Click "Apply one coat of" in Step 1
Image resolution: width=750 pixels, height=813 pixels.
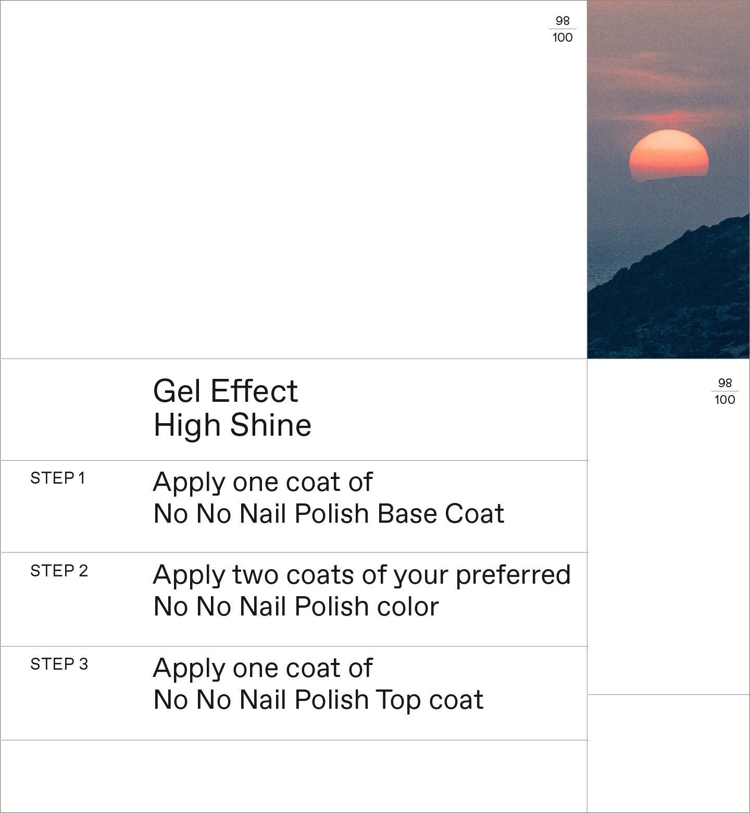click(262, 482)
